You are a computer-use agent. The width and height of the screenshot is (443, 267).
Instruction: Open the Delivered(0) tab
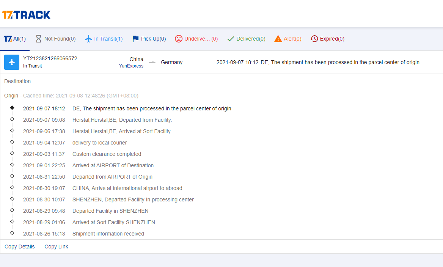pyautogui.click(x=251, y=39)
